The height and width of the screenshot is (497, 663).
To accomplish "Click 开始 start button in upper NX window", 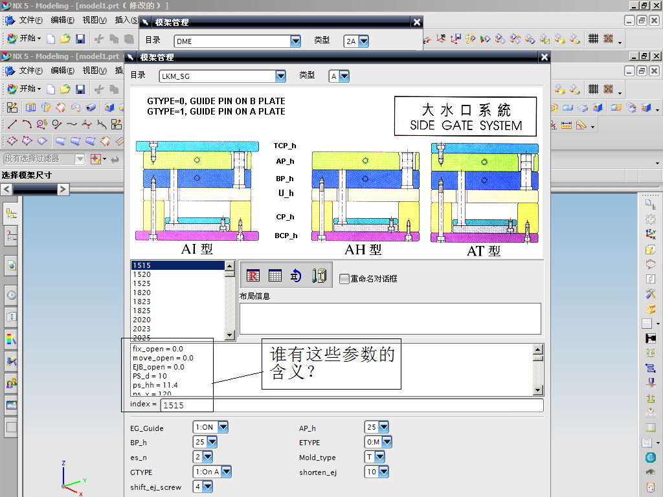I will pyautogui.click(x=24, y=38).
